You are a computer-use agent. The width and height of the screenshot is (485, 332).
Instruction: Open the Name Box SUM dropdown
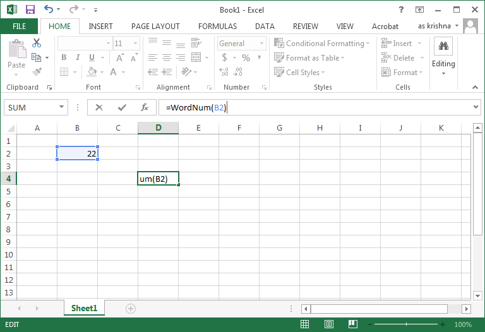(x=61, y=107)
